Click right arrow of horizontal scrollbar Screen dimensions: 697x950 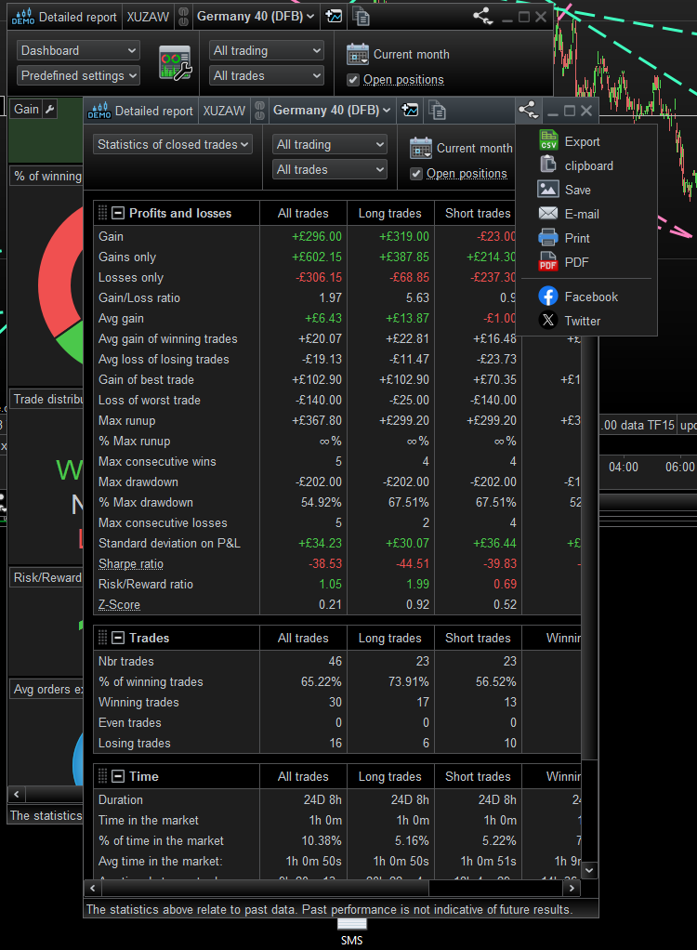pos(572,889)
